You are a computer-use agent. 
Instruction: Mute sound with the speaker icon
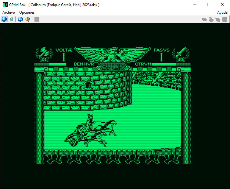27,19
